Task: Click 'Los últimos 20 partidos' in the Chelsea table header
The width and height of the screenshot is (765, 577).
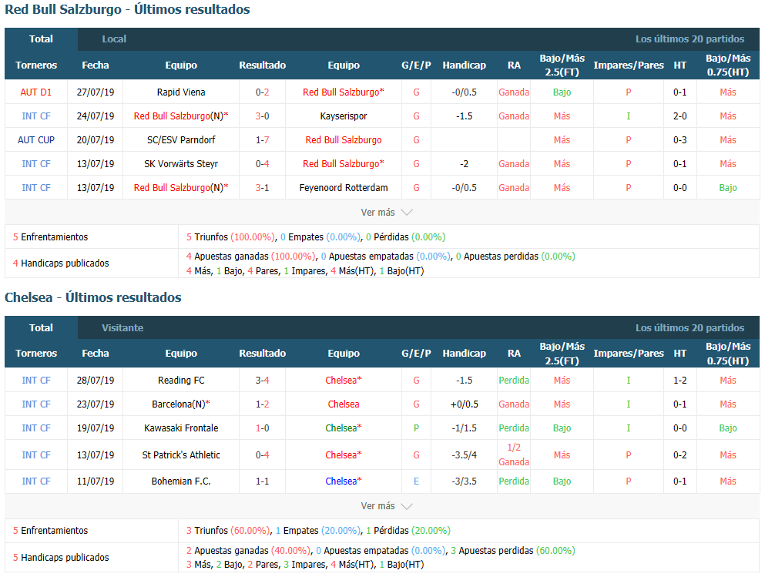Action: click(690, 327)
